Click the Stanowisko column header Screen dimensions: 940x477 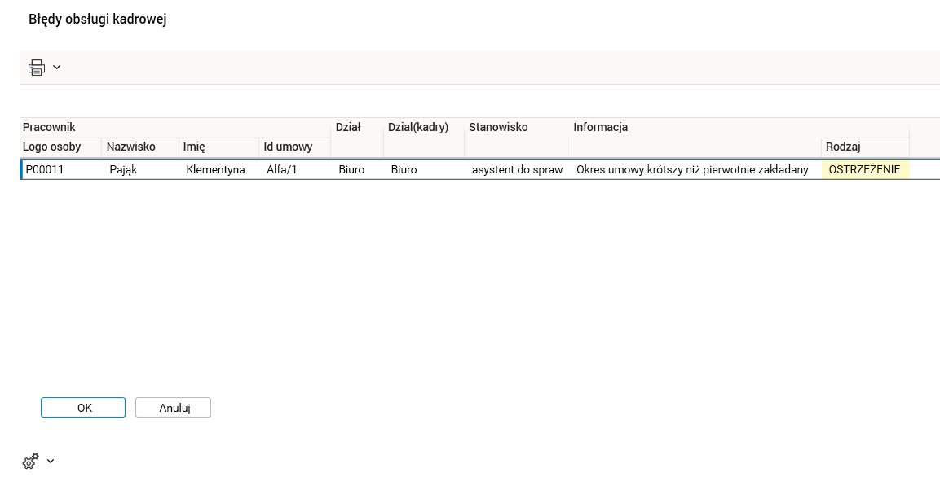[516, 137]
